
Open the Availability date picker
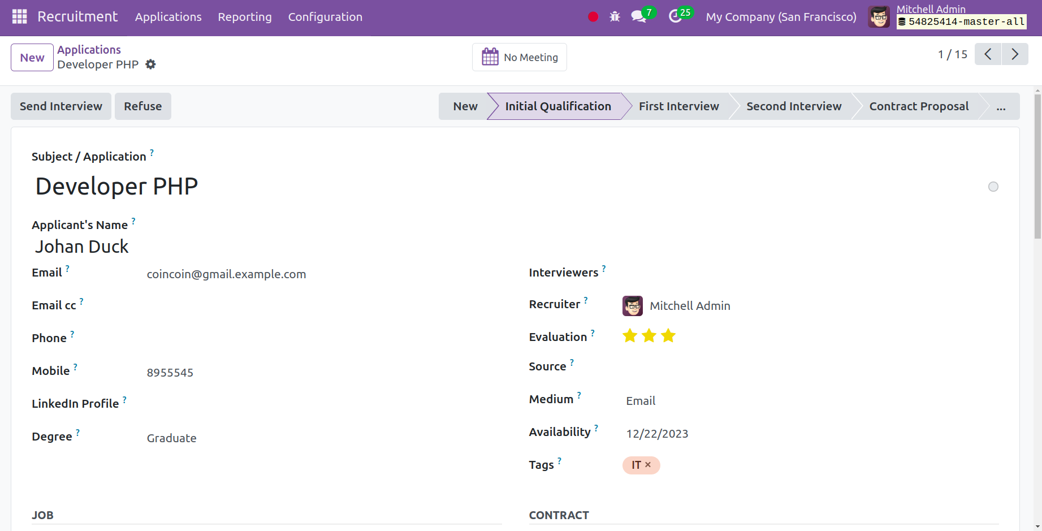pyautogui.click(x=657, y=434)
